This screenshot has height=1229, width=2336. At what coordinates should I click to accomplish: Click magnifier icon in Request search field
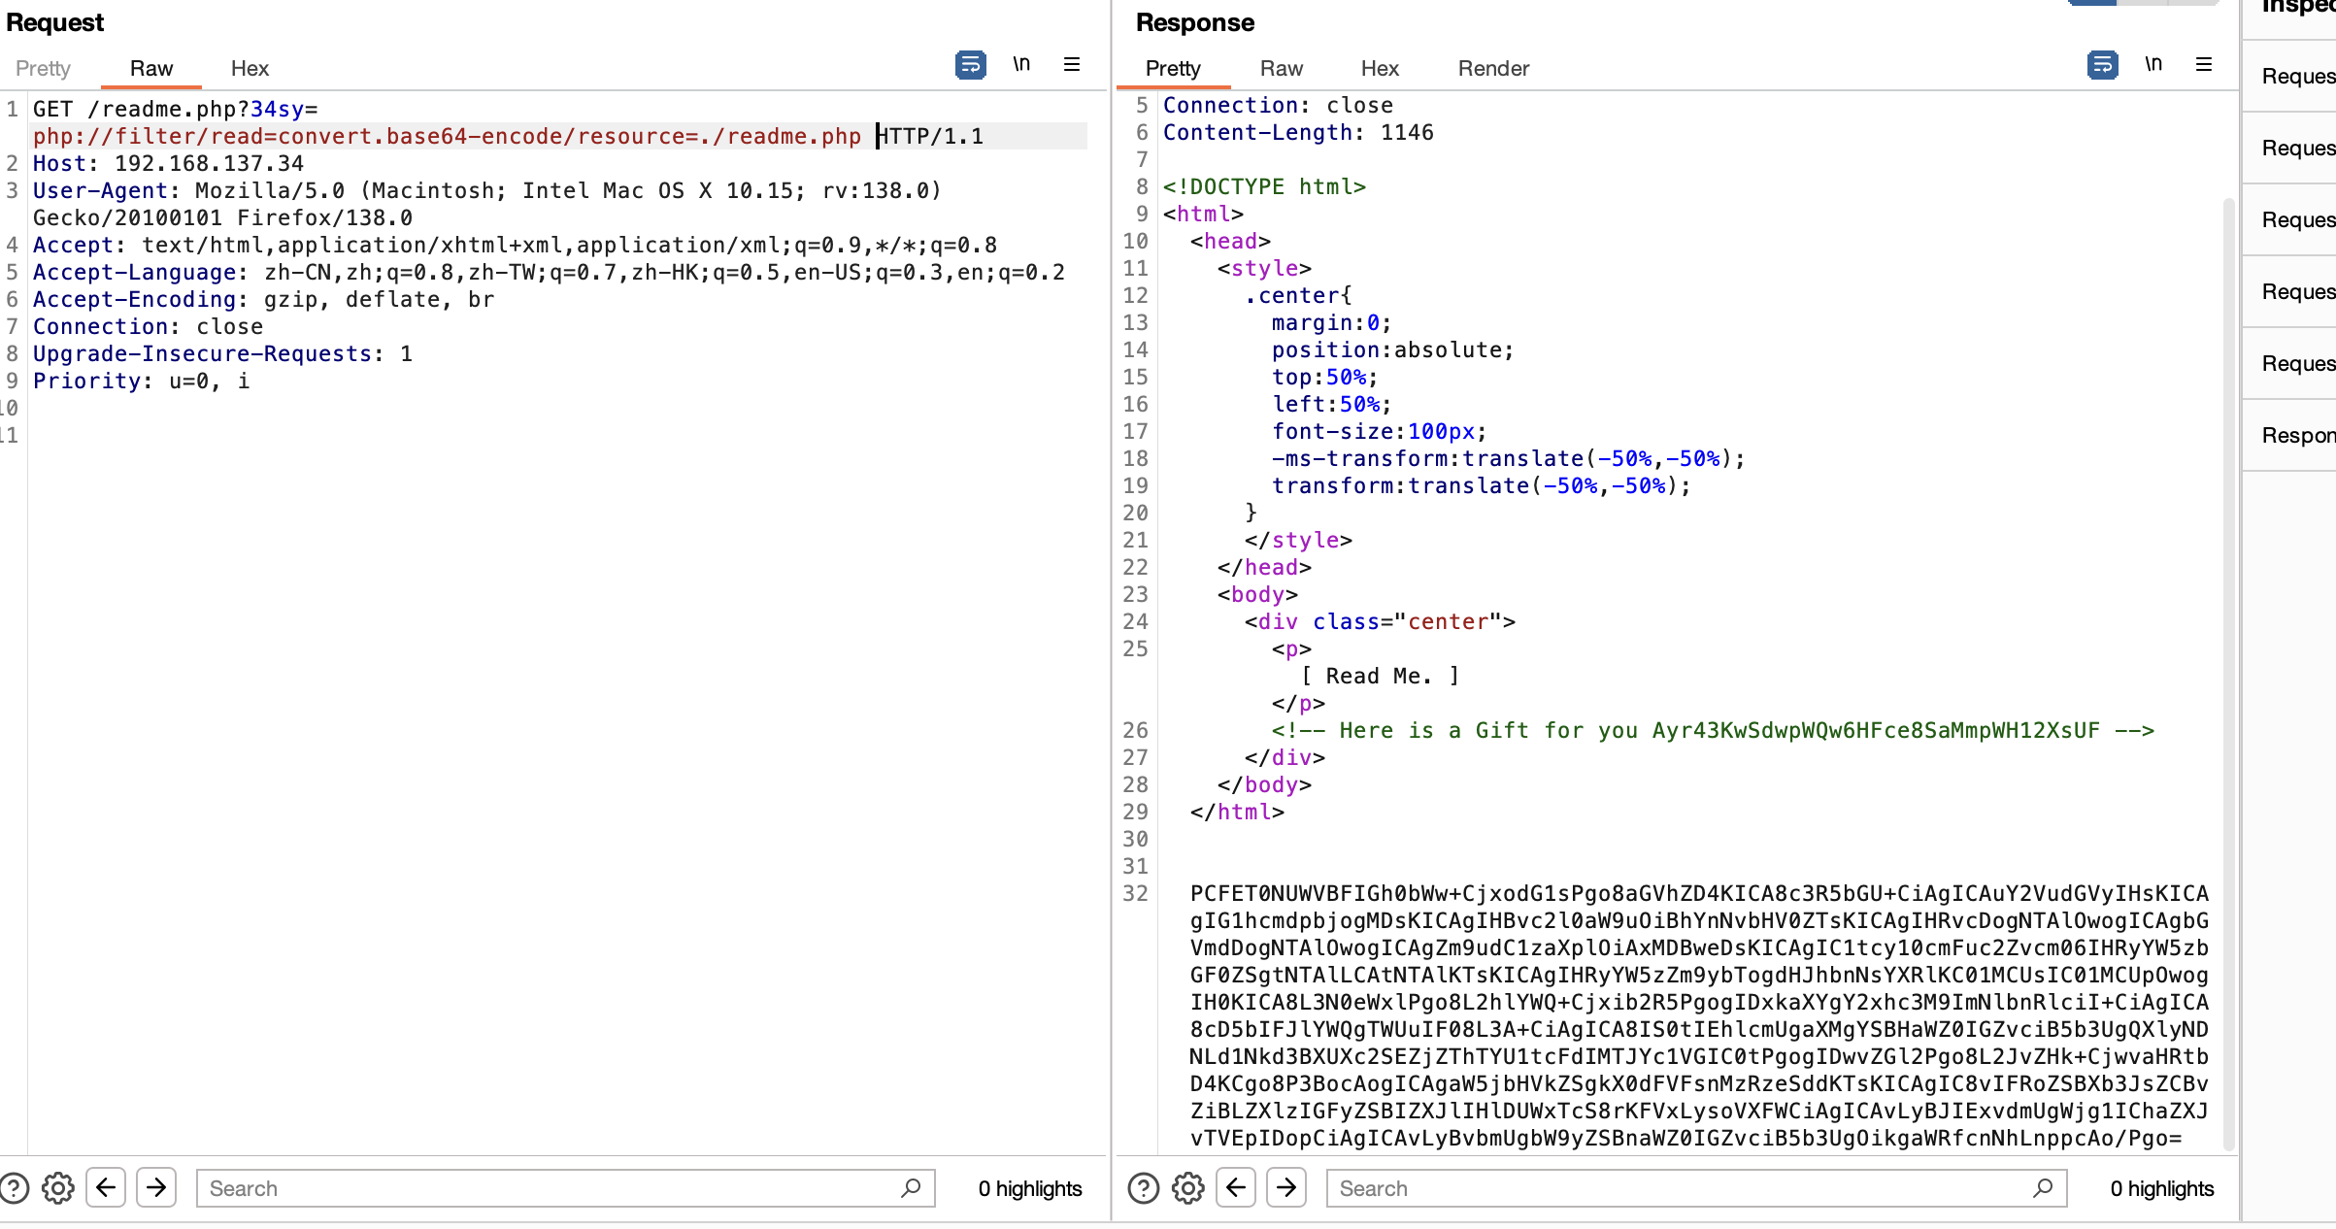911,1187
